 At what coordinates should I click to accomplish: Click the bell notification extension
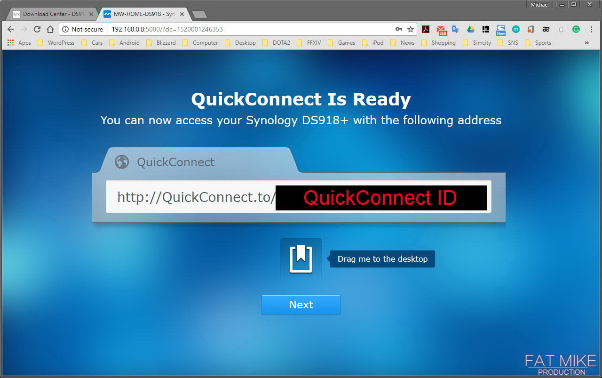[x=561, y=29]
